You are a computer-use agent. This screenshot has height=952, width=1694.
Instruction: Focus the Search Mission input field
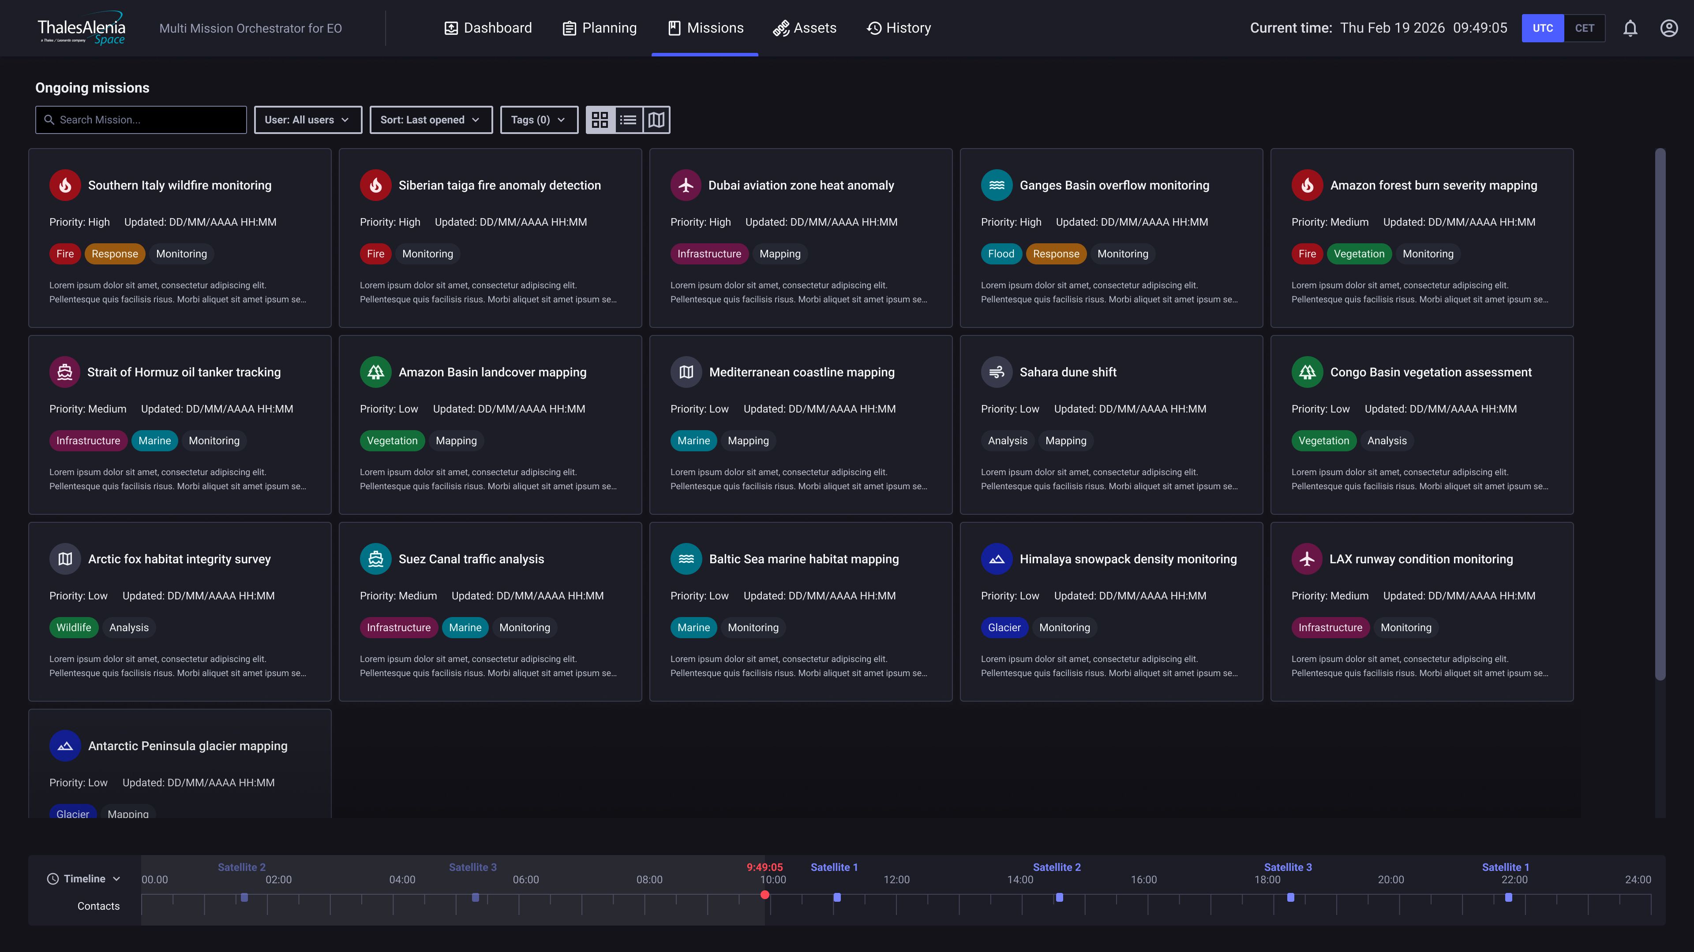(141, 119)
